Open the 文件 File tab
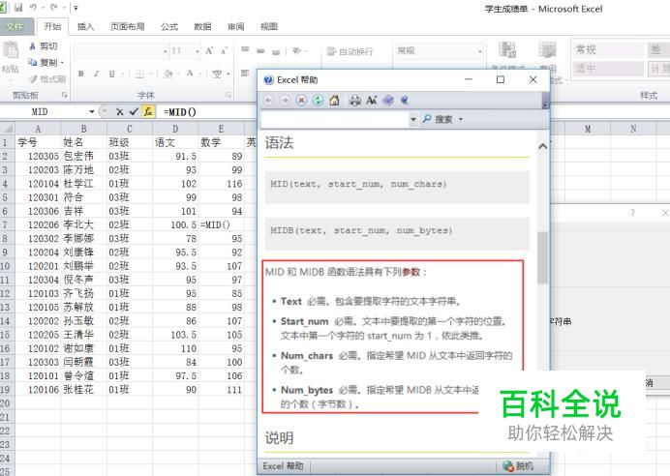This screenshot has height=476, width=670. click(16, 26)
